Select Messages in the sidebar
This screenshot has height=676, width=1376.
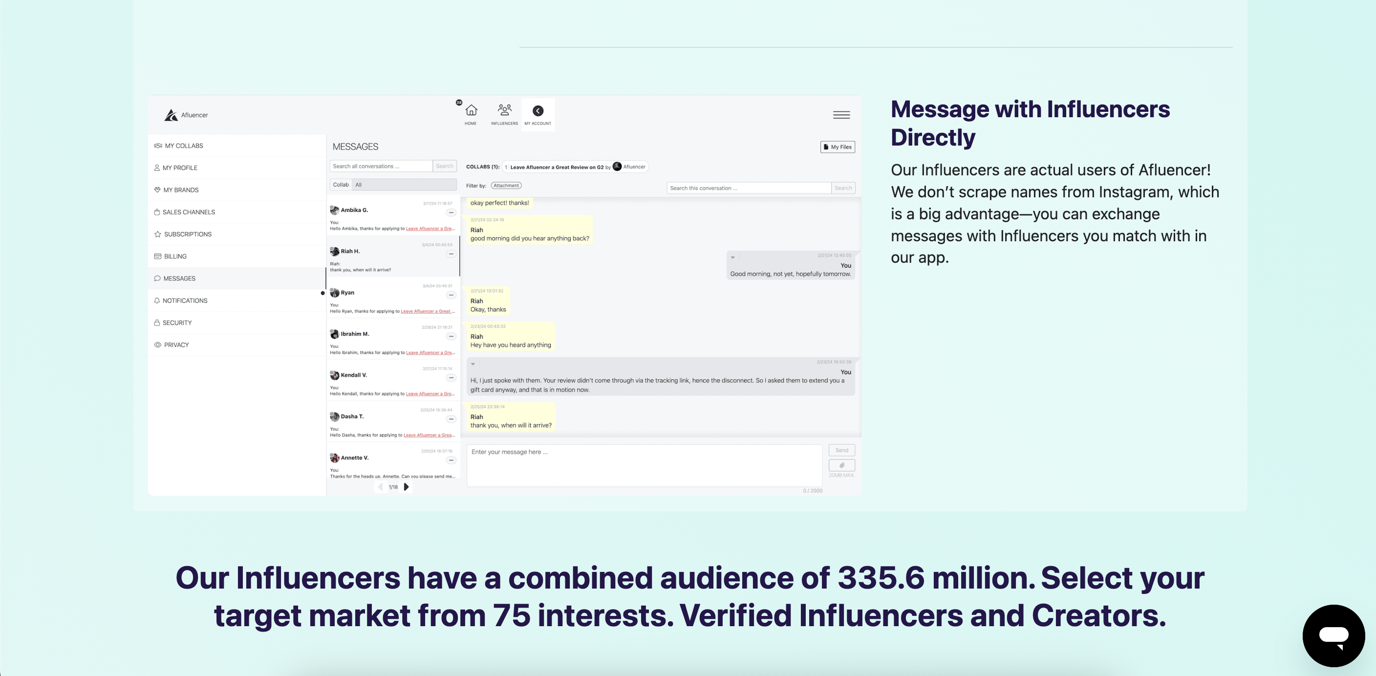point(236,279)
